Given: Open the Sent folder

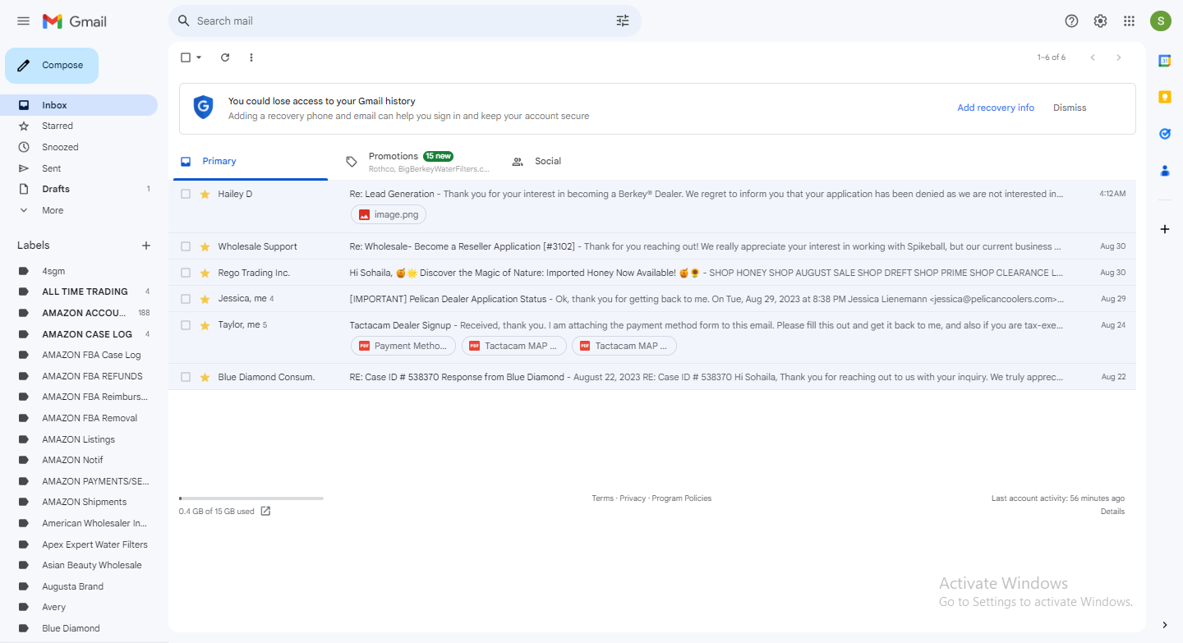Looking at the screenshot, I should click(x=79, y=168).
